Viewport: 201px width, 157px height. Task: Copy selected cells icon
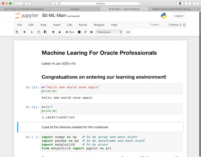point(39,32)
